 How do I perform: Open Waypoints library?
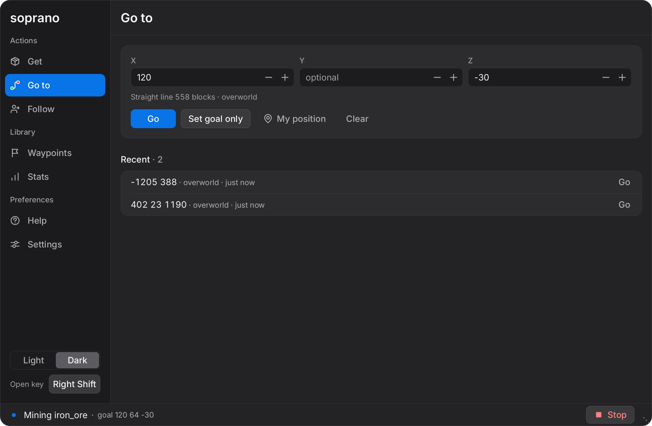(55, 153)
